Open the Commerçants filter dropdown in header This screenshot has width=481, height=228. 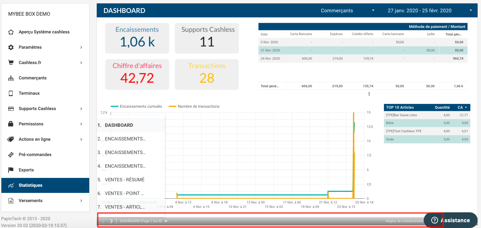[347, 11]
